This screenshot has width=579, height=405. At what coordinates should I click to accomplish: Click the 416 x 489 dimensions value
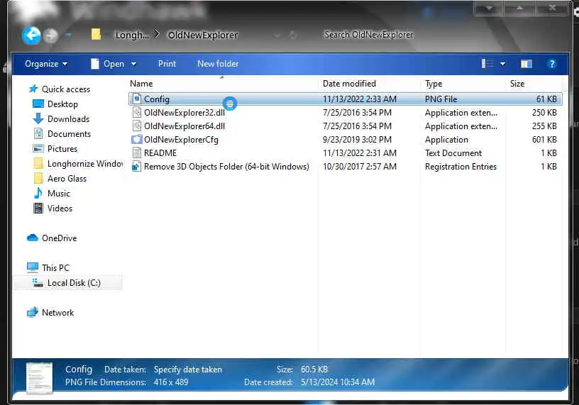pos(171,382)
